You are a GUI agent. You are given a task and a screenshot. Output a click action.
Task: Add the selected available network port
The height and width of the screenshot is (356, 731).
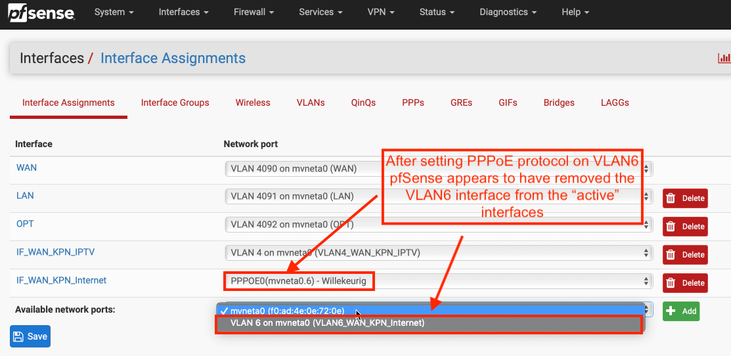[x=681, y=311]
